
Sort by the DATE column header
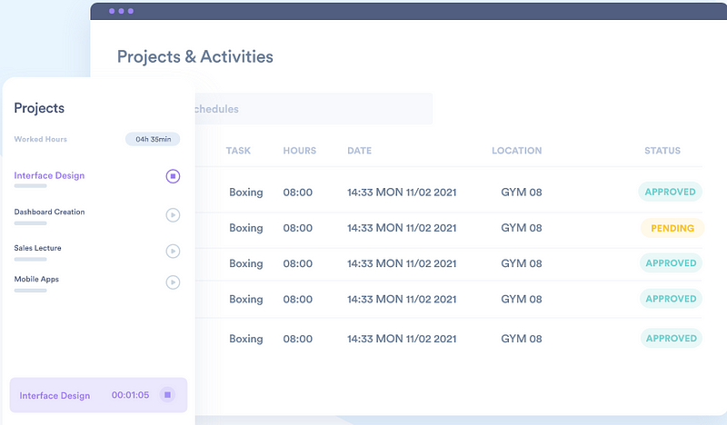(x=359, y=151)
